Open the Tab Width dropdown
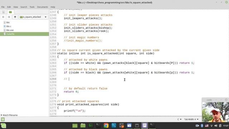This screenshot has height=129, width=229. click(191, 119)
